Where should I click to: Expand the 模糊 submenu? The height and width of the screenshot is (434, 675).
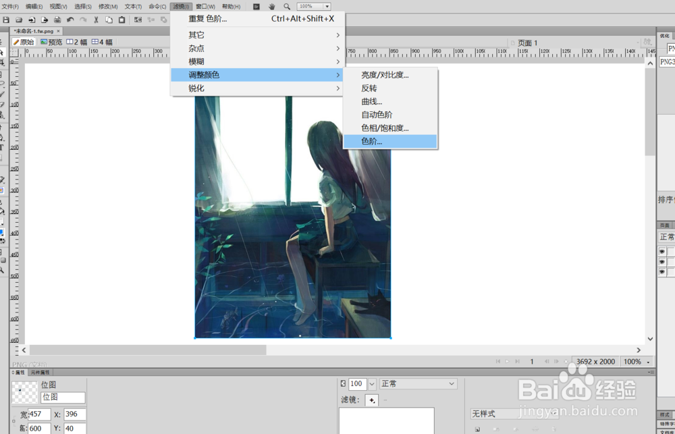[x=257, y=61]
